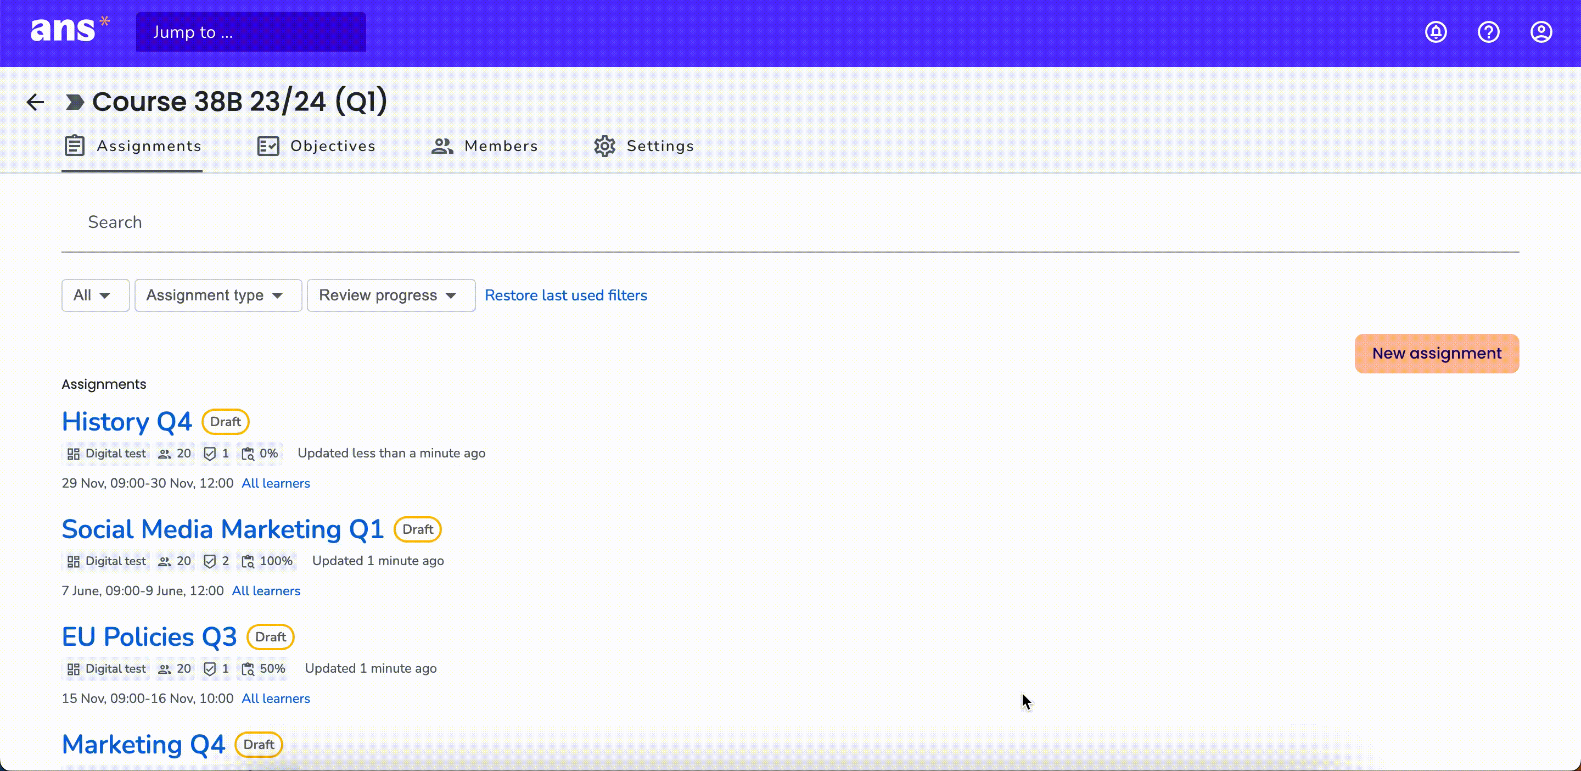Click the Draft badge beside EU Policies Q3
Image resolution: width=1581 pixels, height=771 pixels.
coord(270,637)
